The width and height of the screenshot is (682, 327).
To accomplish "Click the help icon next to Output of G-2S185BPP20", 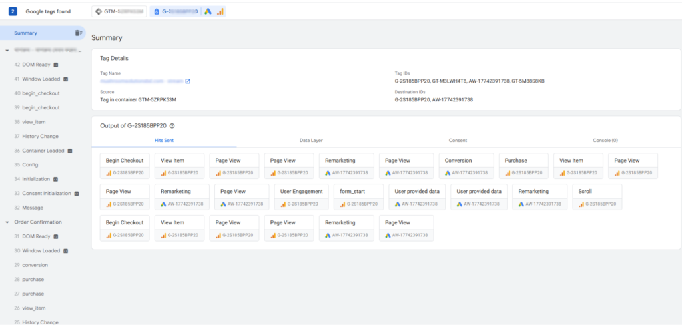I will tap(172, 125).
